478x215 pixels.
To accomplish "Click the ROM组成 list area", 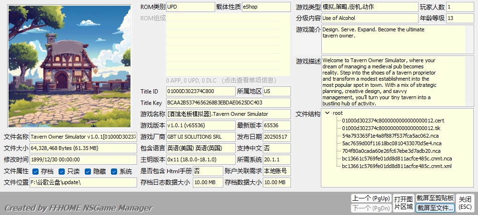I will (x=228, y=45).
